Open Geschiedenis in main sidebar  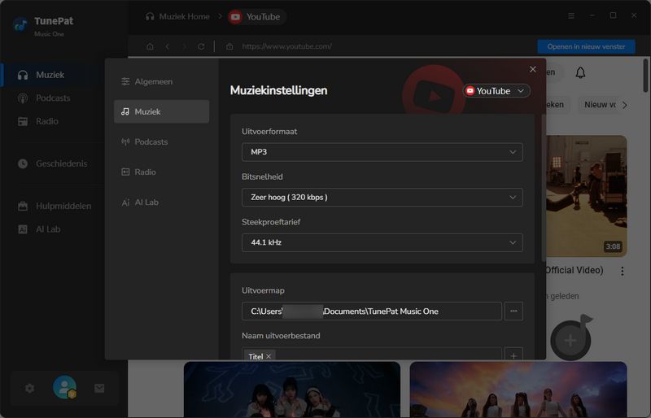click(x=53, y=163)
